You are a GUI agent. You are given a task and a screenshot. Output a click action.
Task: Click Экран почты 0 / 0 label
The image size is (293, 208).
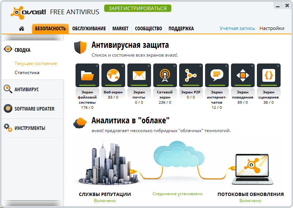139,97
